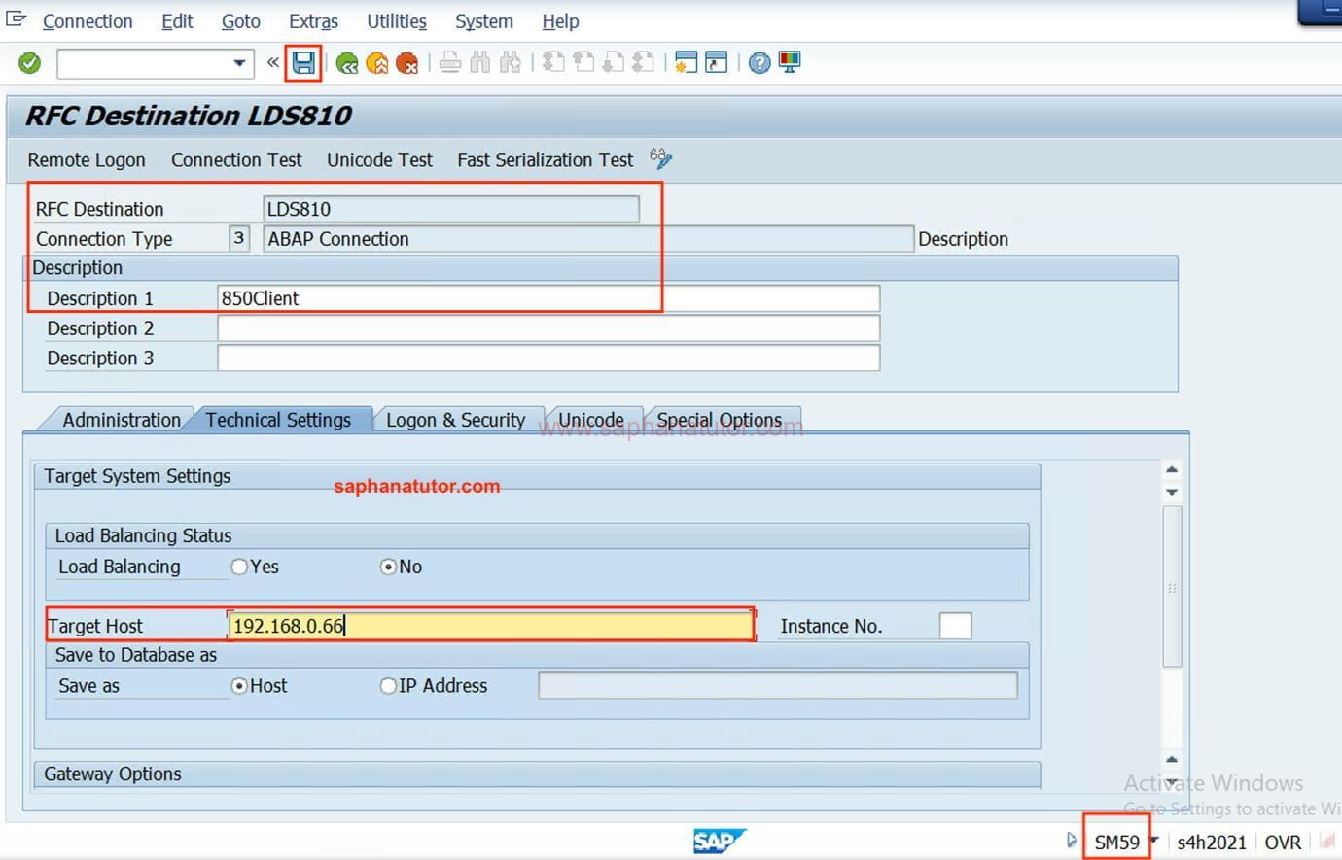The width and height of the screenshot is (1342, 860).
Task: Click the 's4h2021' status bar entry
Action: (x=1212, y=843)
